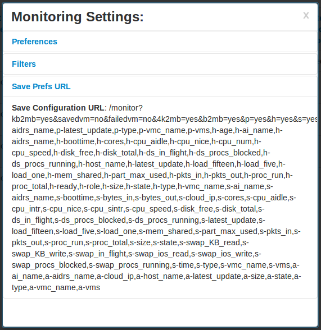Click the s-swap_procs_running parameter text
This screenshot has width=321, height=330.
pos(129,265)
